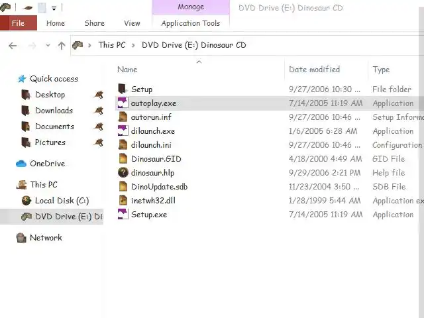Open OneDrive in the navigation pane
This screenshot has width=424, height=318.
[47, 164]
